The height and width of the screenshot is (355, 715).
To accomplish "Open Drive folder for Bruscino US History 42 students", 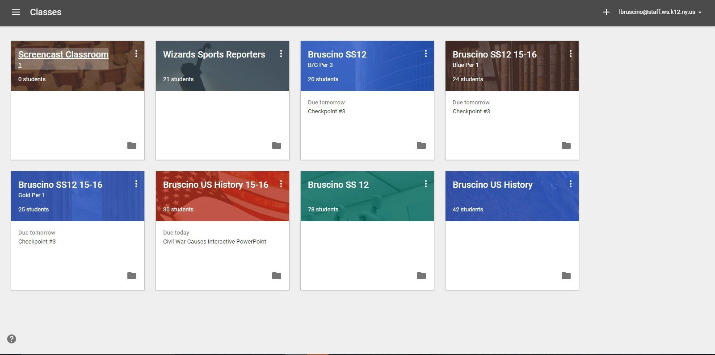I will [566, 276].
